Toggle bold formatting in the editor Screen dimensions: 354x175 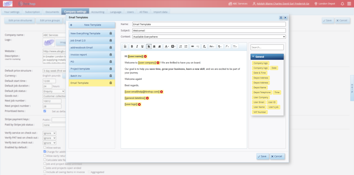[x=132, y=46]
